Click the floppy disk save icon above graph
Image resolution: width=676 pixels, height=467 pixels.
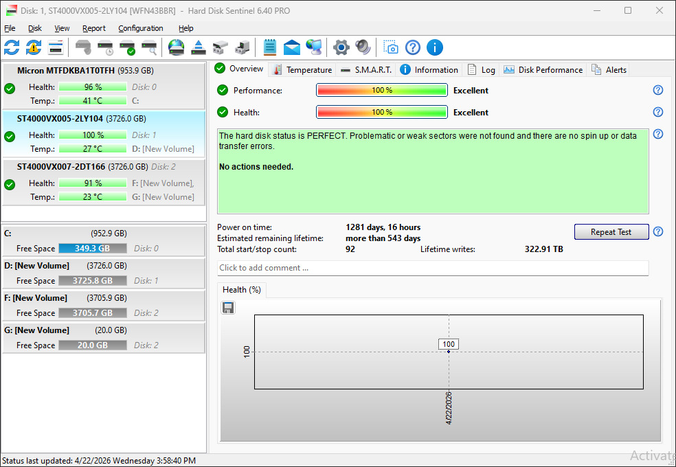point(228,308)
